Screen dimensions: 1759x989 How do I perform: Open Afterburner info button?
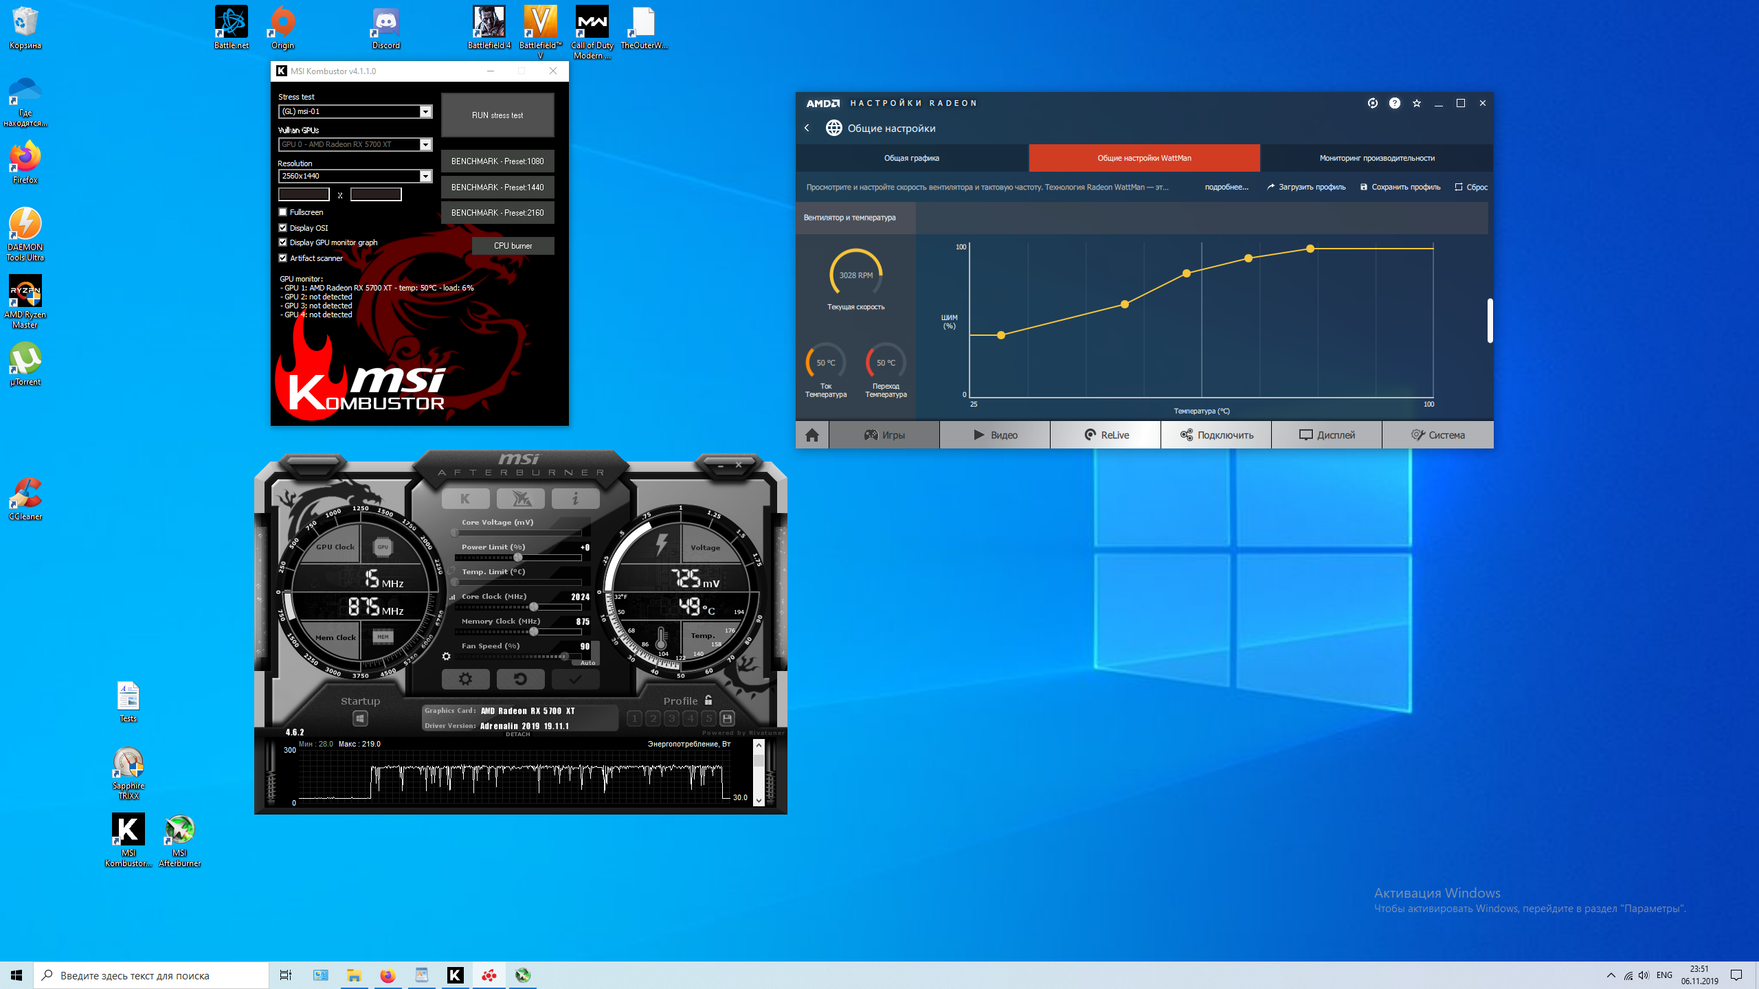[575, 499]
